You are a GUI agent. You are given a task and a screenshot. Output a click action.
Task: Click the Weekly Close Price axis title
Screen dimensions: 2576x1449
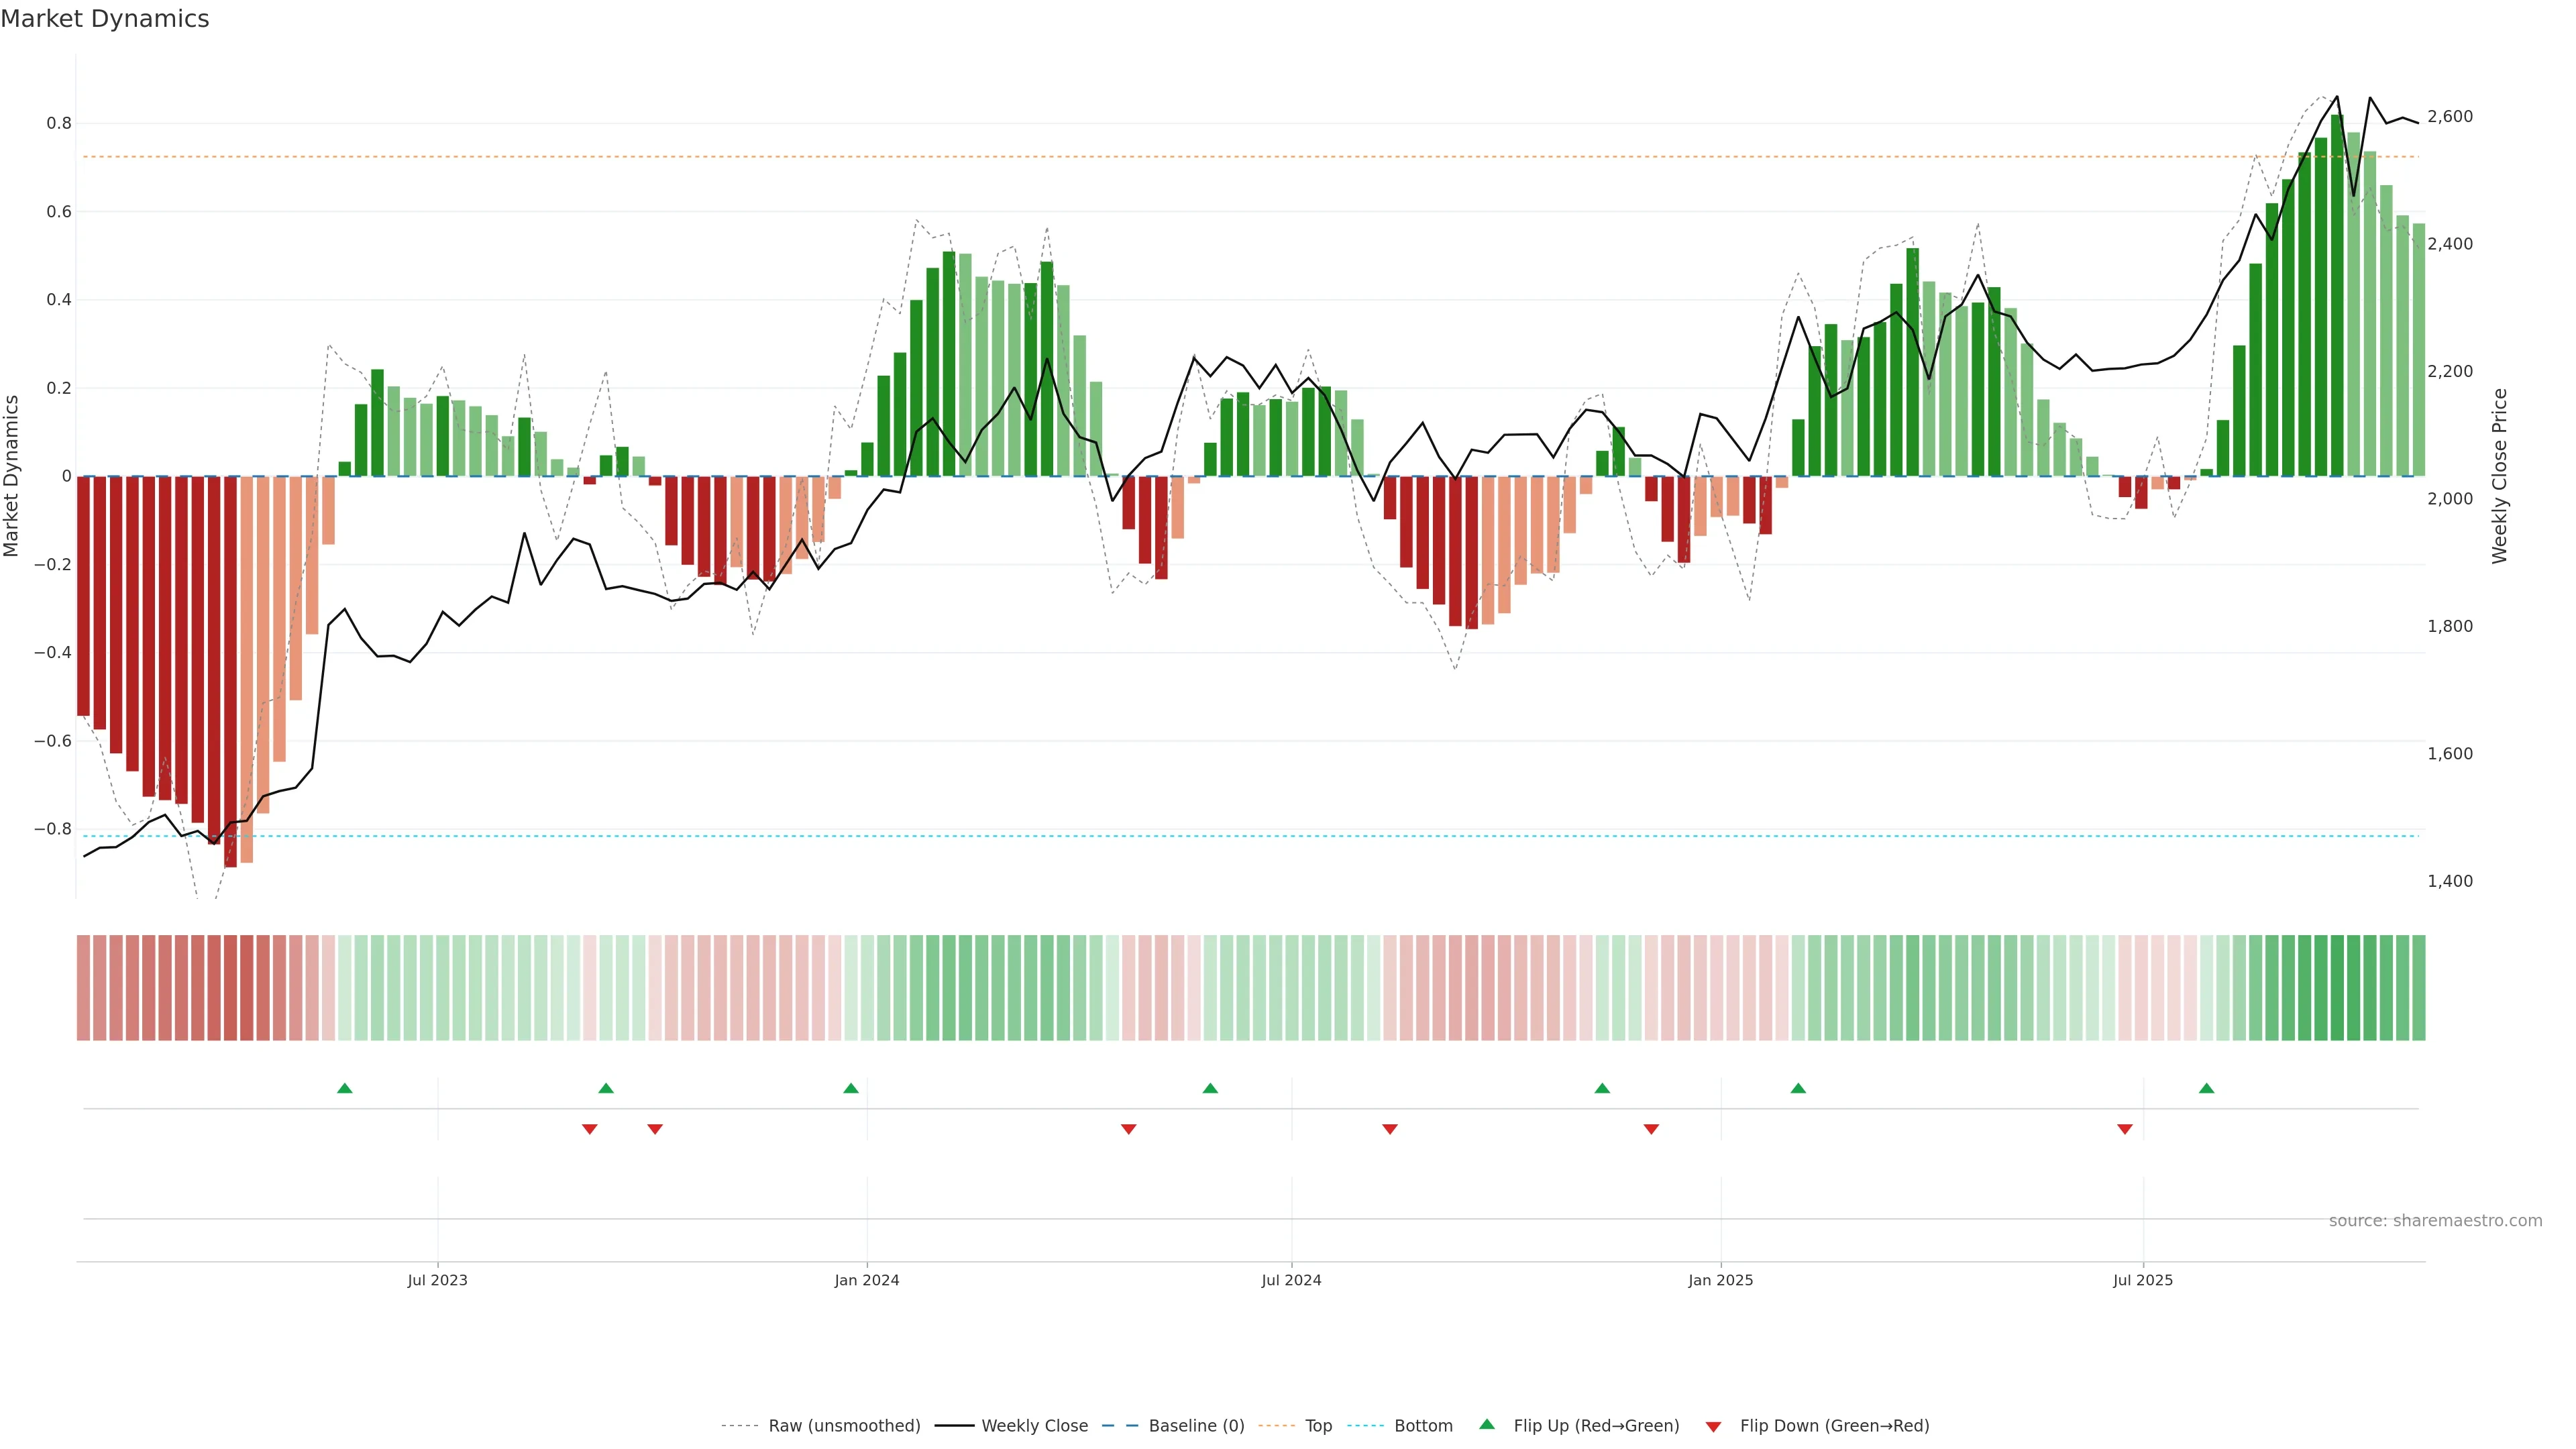tap(2499, 476)
